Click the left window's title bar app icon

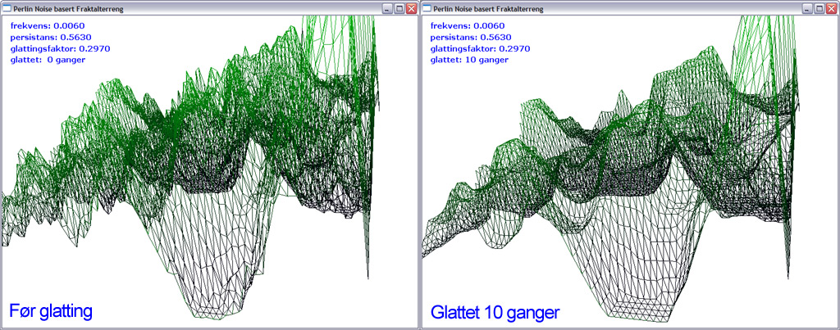(x=7, y=8)
